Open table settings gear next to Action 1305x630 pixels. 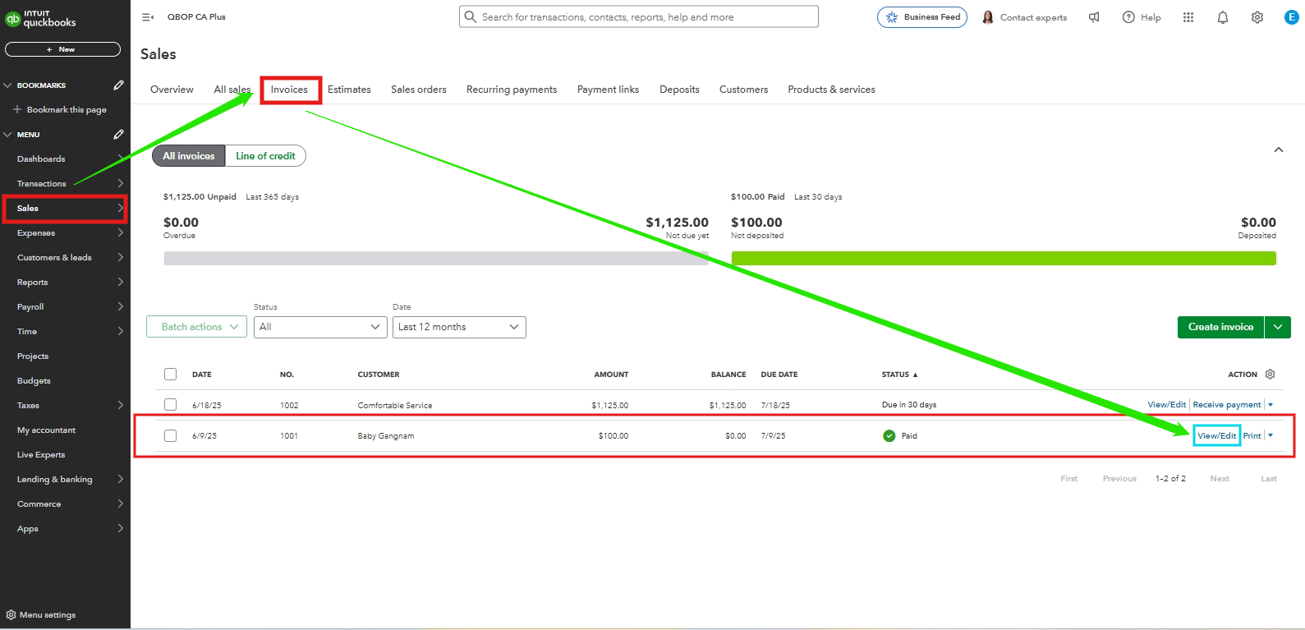coord(1271,375)
